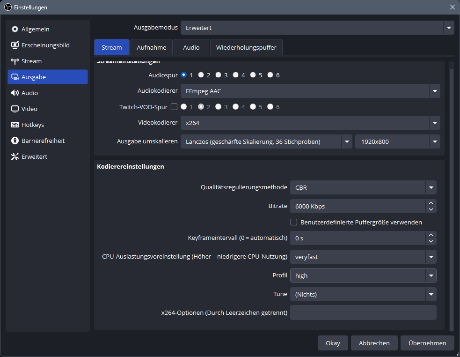Click the Abbrechen button
Image resolution: width=460 pixels, height=357 pixels.
tap(374, 343)
